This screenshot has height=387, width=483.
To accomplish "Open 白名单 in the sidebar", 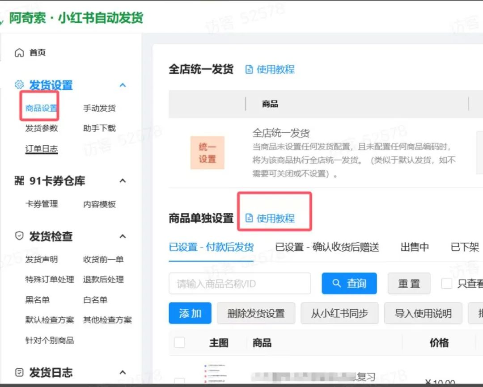I will [x=95, y=299].
